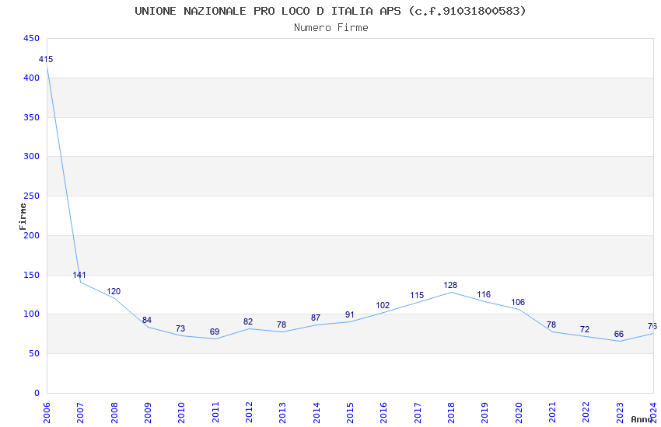Image resolution: width=661 pixels, height=427 pixels.
Task: Click the x-axis year 2012
Action: click(249, 413)
